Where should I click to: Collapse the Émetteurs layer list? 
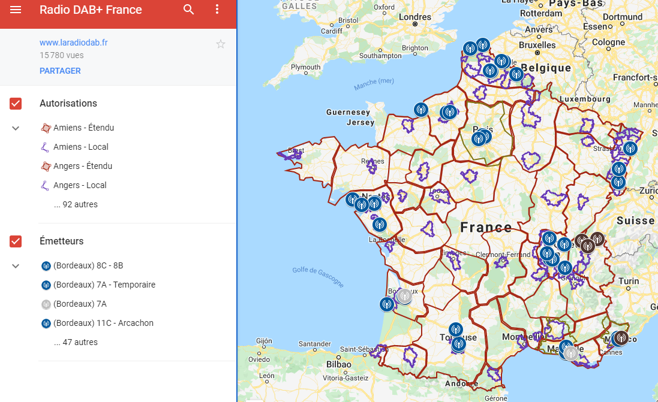tap(16, 266)
